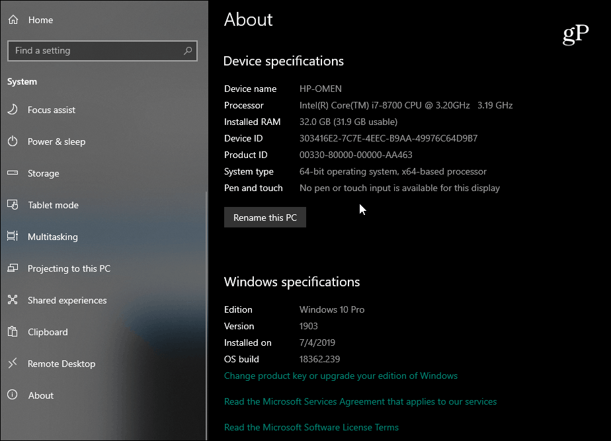Select the Device ID value 303416E2-7C7E...

[388, 138]
